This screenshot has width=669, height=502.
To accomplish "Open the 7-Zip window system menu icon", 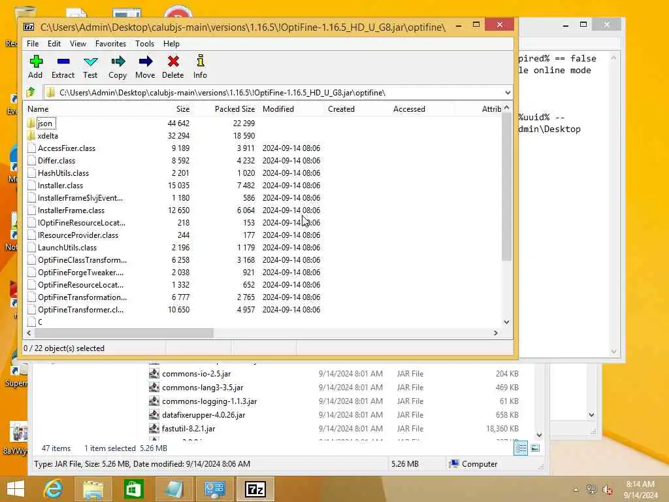I will click(x=29, y=27).
